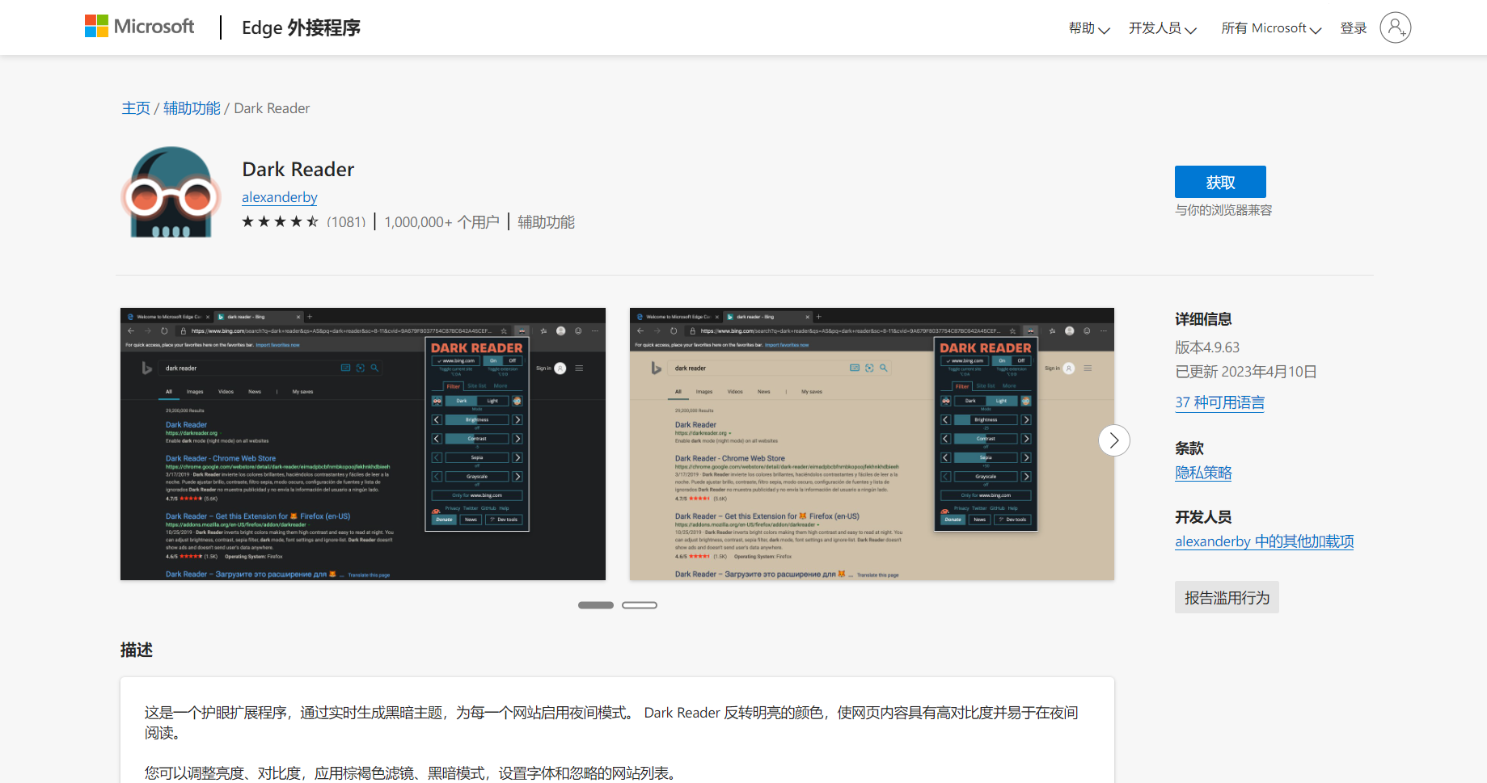Click the 获取 button to install Dark Reader
Screen dimensions: 1487x783
tap(1221, 182)
